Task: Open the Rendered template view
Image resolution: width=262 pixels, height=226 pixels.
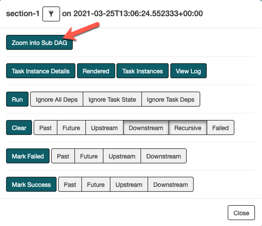Action: click(x=96, y=71)
